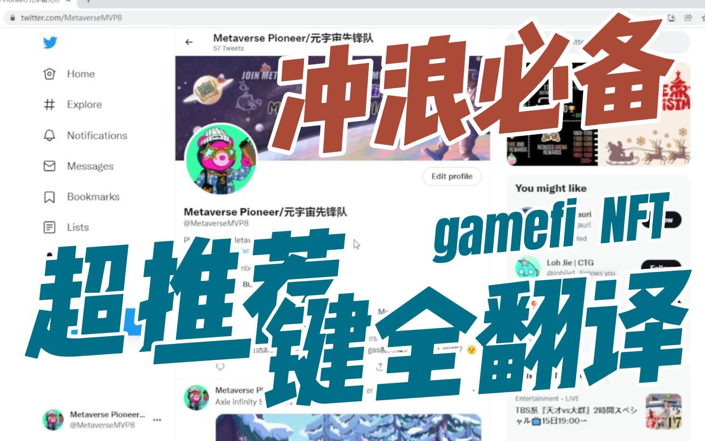Open Lists via the list icon
Screen dimensions: 705x441
tap(78, 227)
